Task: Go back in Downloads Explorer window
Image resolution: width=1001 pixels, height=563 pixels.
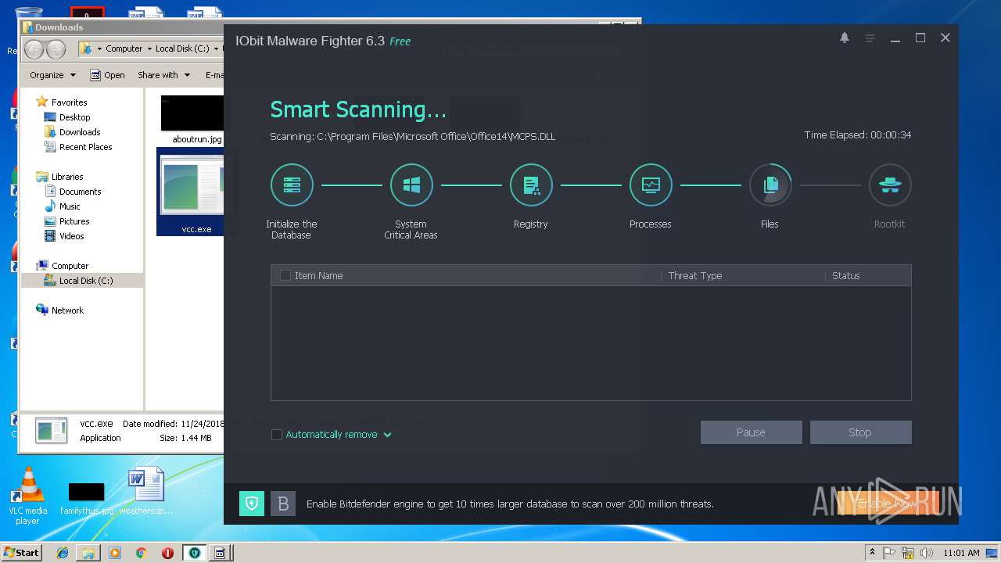Action: (x=34, y=49)
